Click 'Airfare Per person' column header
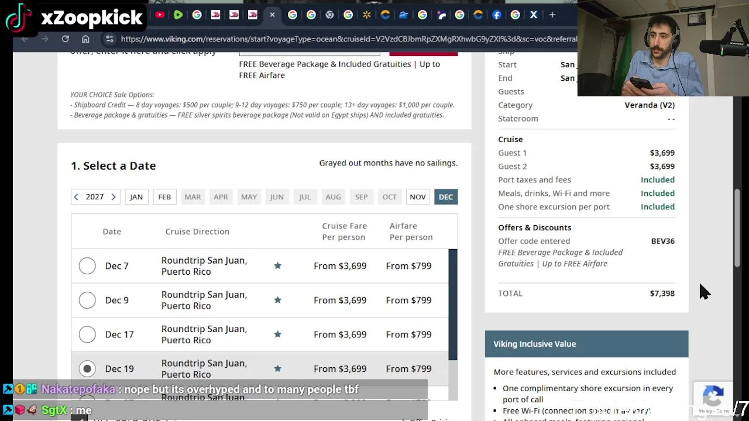 411,232
